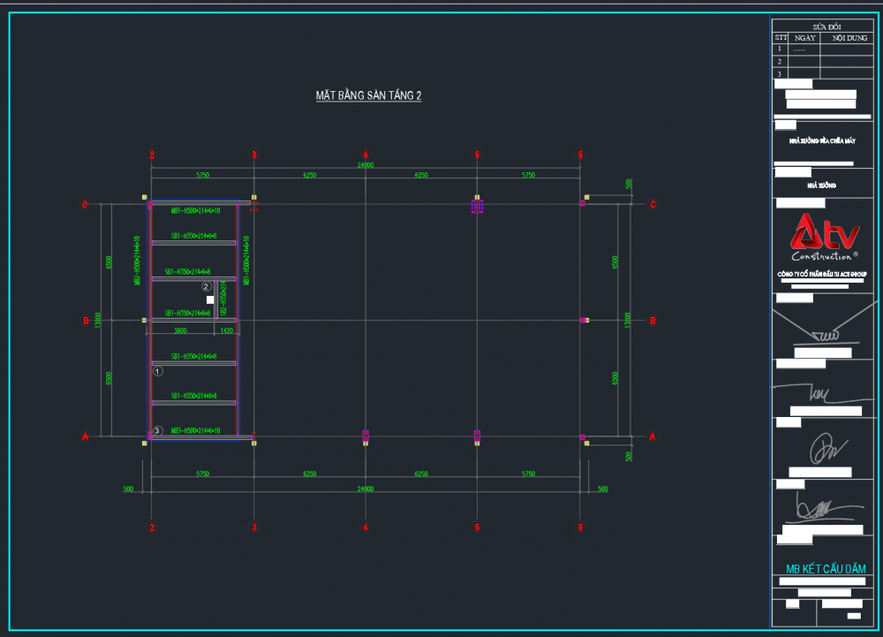Select the drawing title MẶT BẰNG SÀN TẦNG 2
The width and height of the screenshot is (883, 637).
[368, 95]
